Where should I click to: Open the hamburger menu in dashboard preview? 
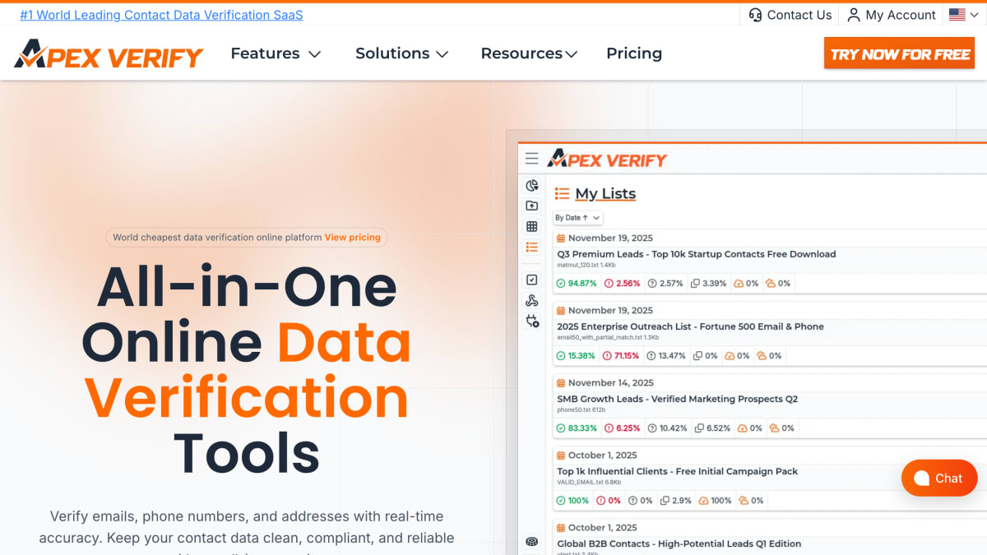coord(532,159)
